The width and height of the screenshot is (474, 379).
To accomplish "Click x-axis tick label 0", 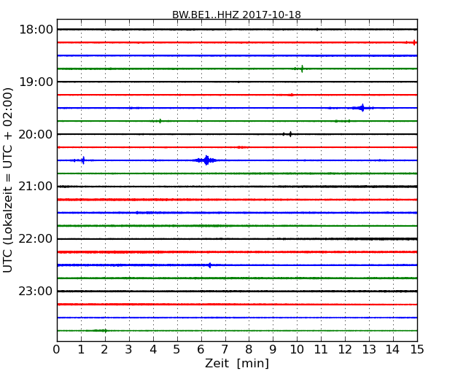I will click(x=57, y=349).
